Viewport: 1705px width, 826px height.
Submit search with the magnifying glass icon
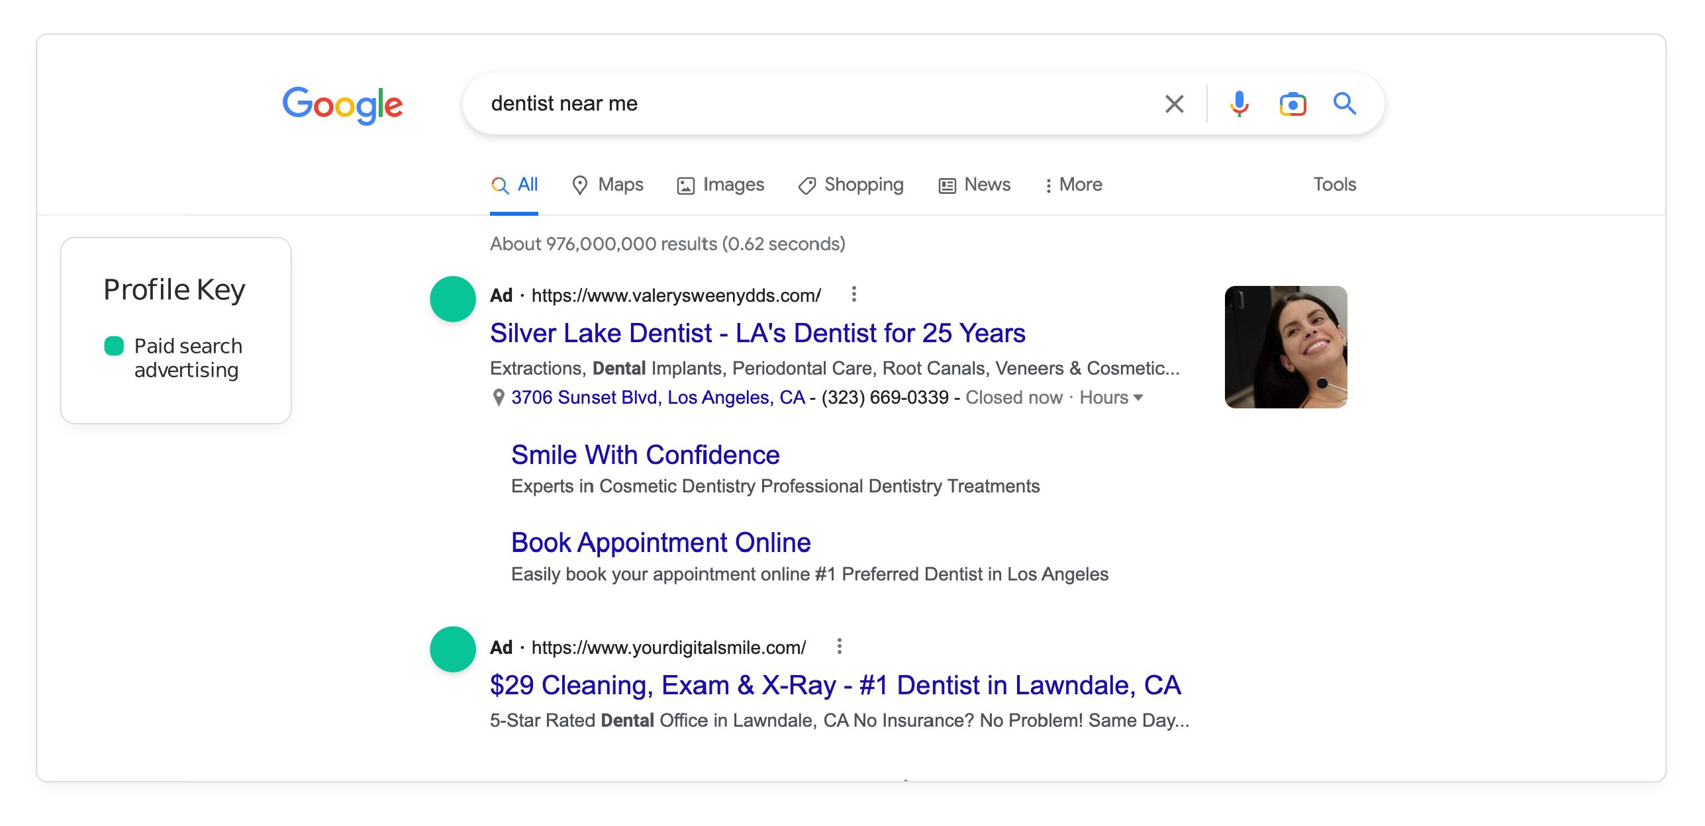pos(1345,104)
